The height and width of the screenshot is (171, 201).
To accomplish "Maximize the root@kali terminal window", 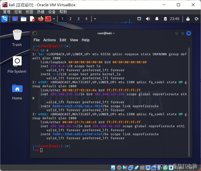I will point(183,33).
